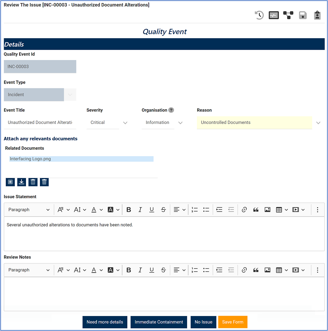Insert block quote in Issue Statement
Image resolution: width=328 pixels, height=331 pixels.
256,210
